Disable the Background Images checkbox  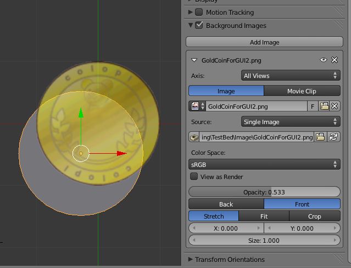199,25
